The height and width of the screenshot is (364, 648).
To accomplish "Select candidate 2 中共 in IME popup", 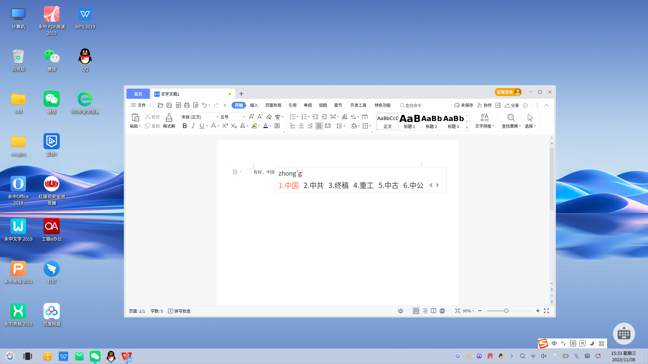I will coord(313,185).
